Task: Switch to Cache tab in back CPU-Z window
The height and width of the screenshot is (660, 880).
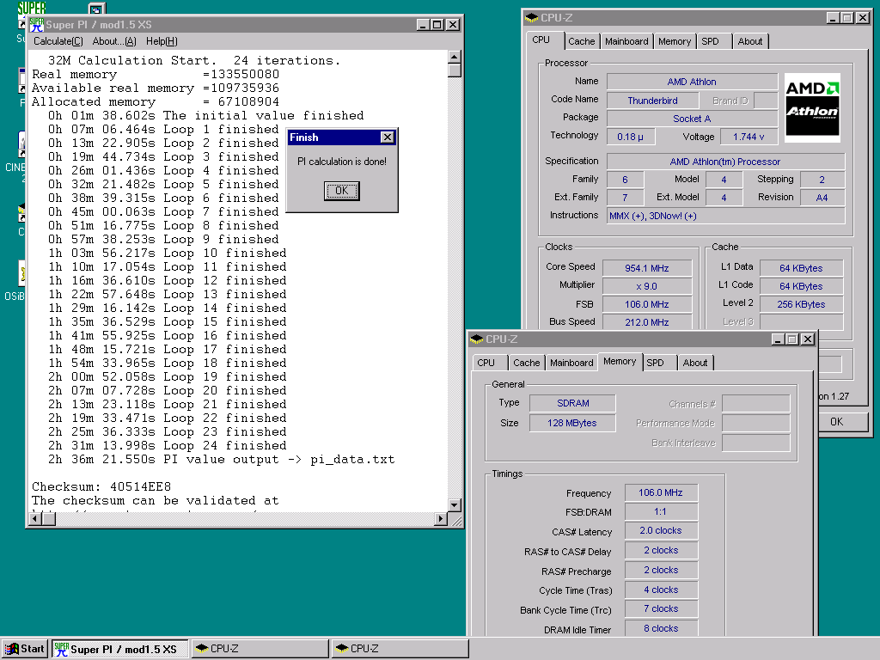Action: point(582,41)
